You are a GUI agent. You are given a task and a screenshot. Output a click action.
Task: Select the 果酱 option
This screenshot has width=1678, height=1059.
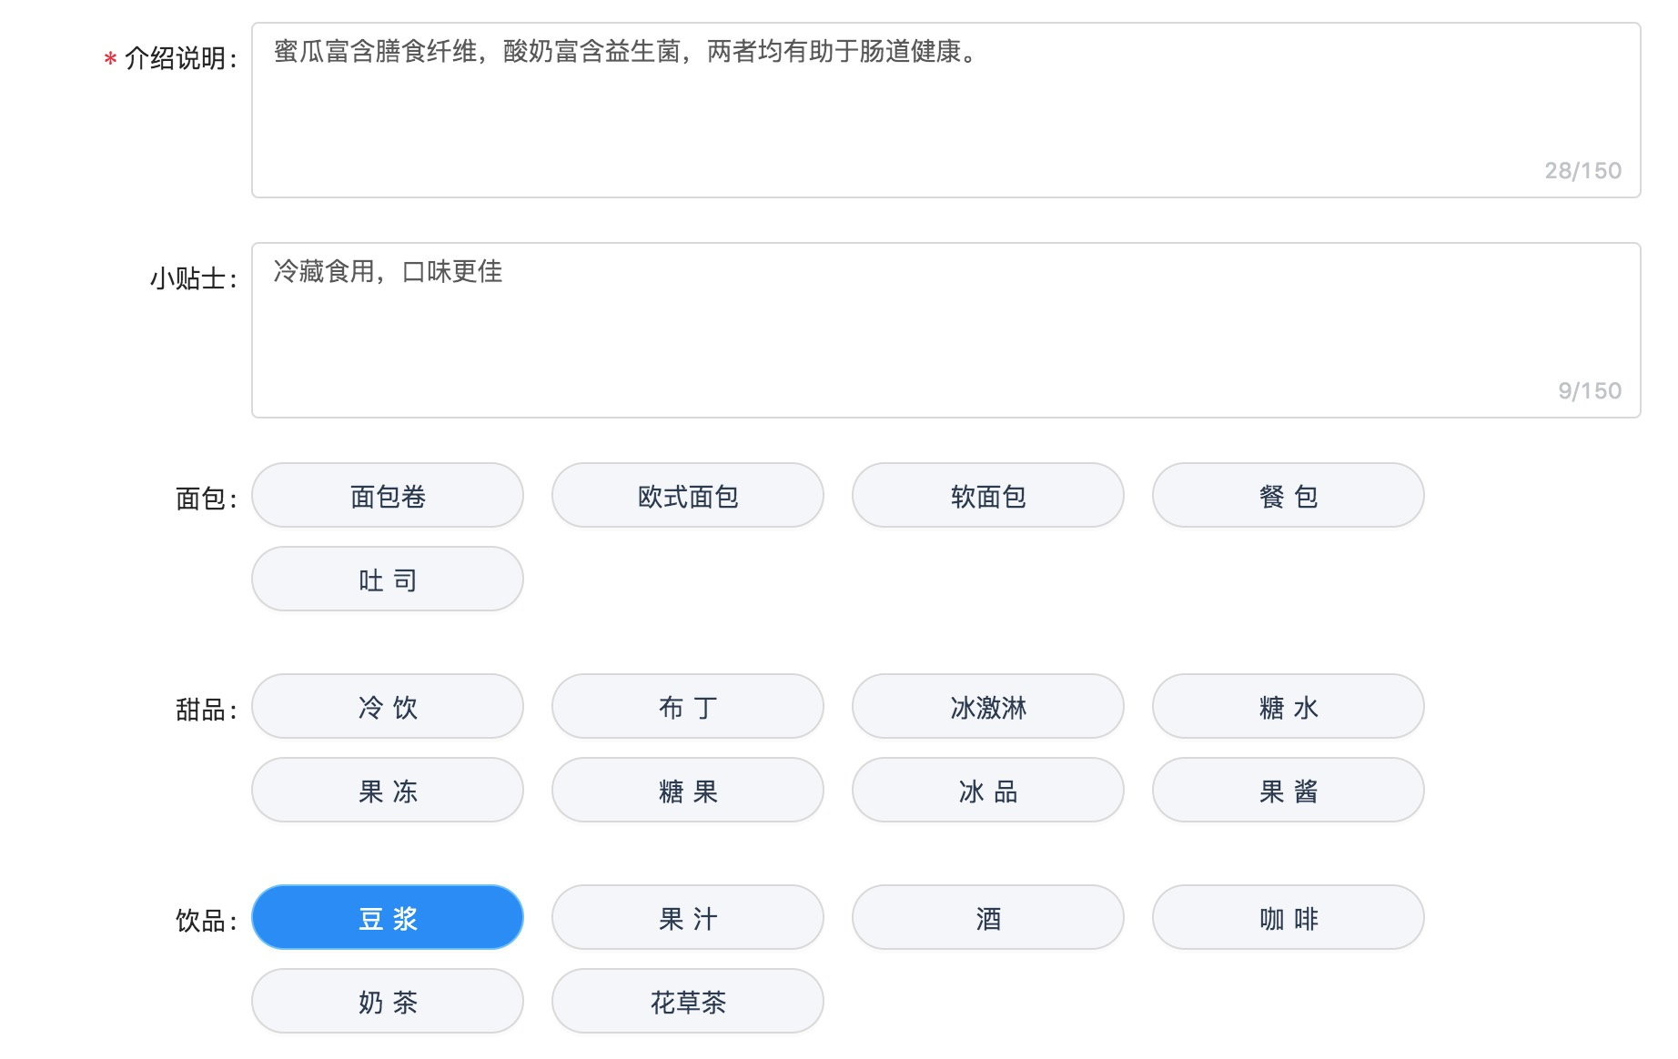point(1289,791)
